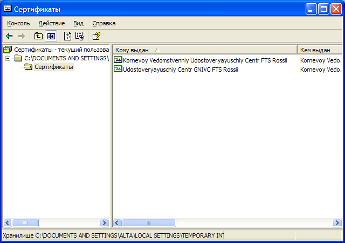Viewport: 345px width, 243px height.
Task: Click the Refresh toolbar icon
Action: 67,36
